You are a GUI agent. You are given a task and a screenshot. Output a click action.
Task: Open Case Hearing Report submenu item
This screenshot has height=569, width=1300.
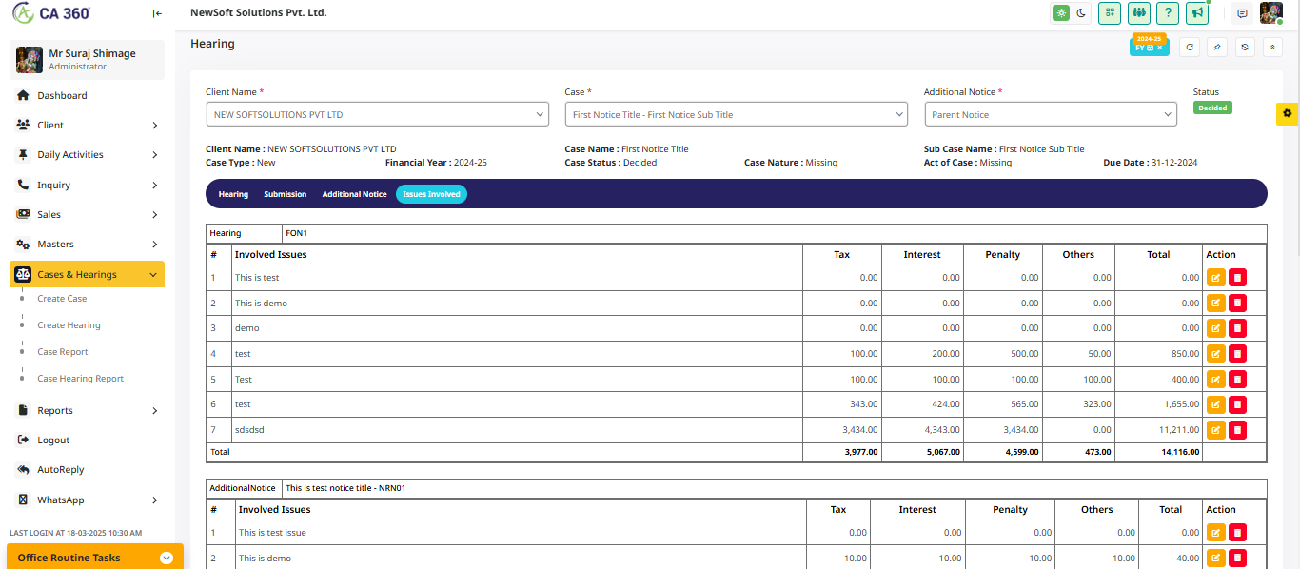tap(81, 379)
